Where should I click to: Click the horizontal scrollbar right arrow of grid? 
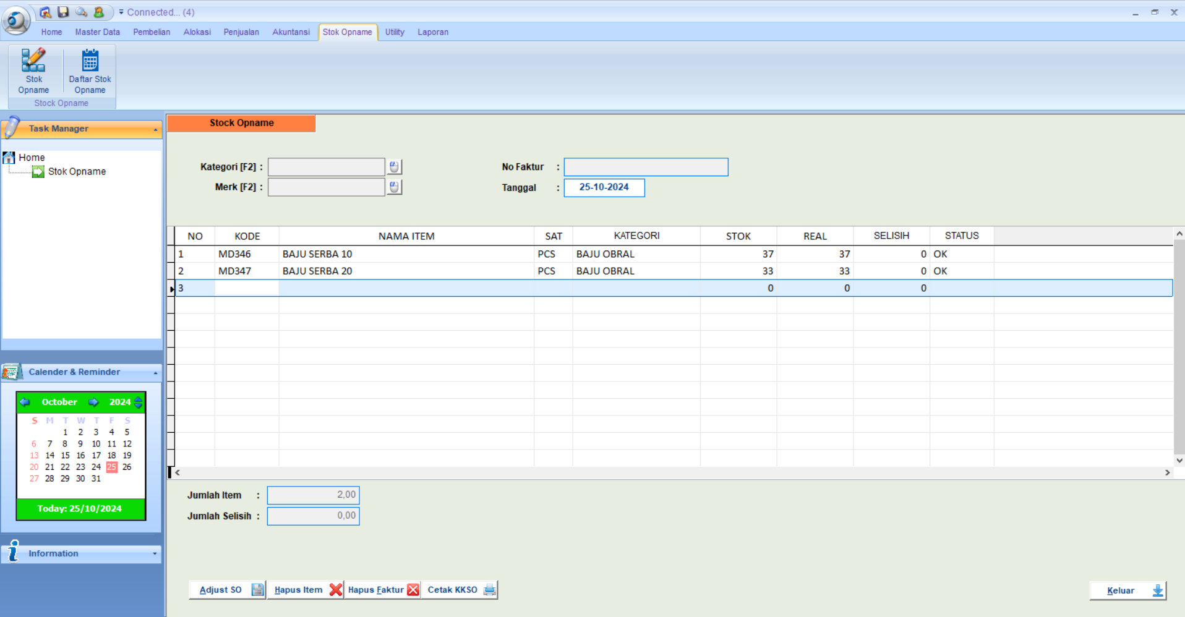(1167, 473)
